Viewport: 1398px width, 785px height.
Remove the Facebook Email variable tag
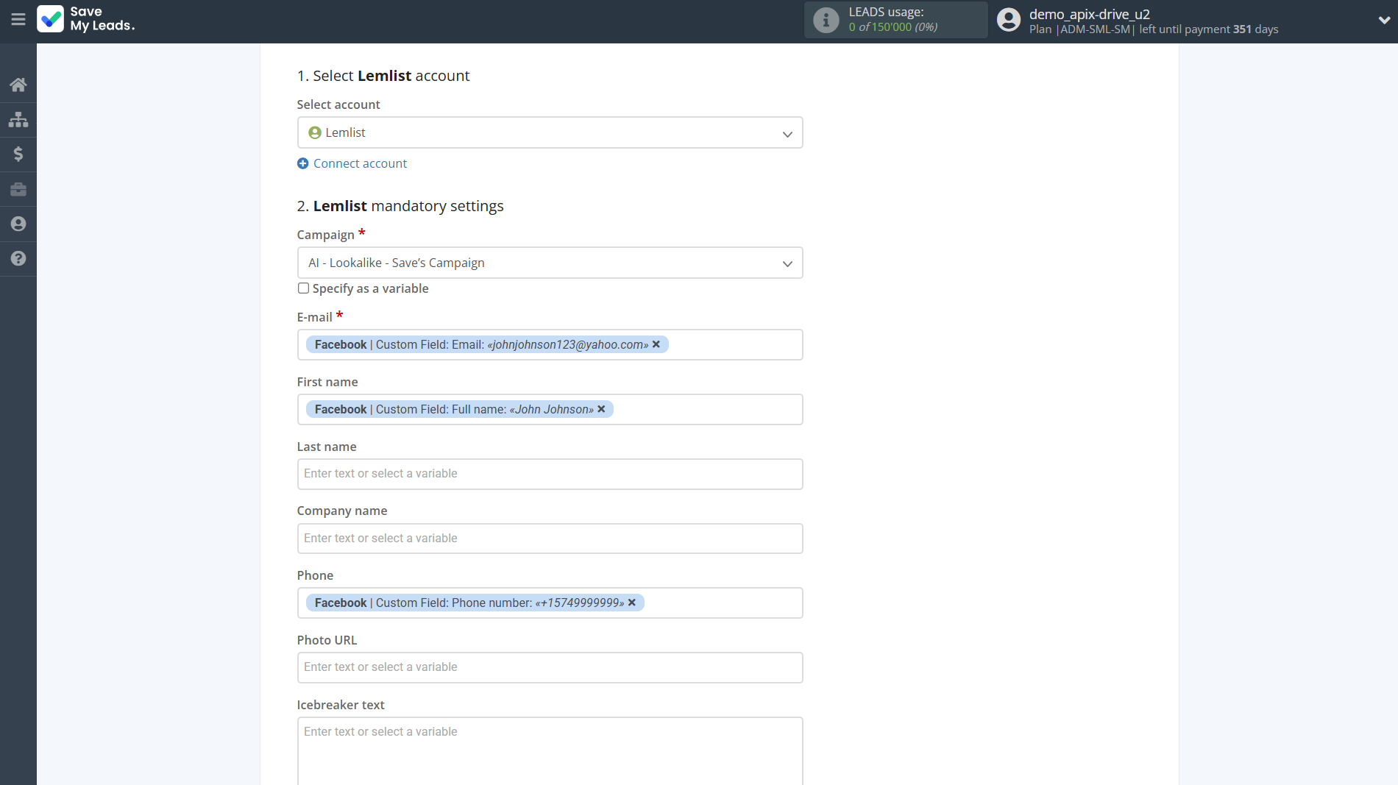click(x=656, y=344)
